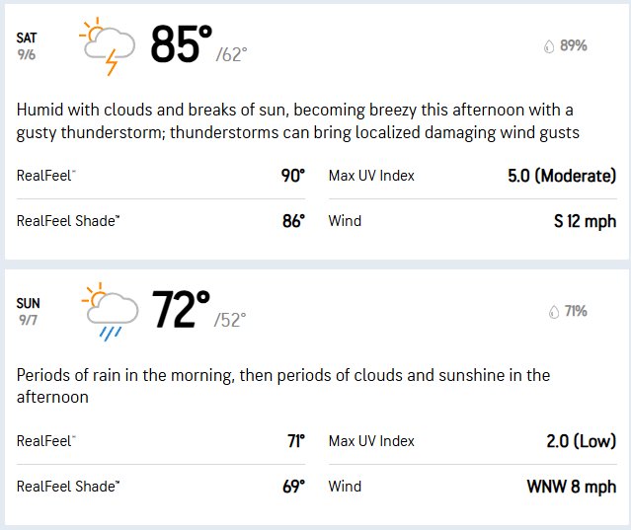This screenshot has width=631, height=530.
Task: Open Sunday's forecast description about morning rain
Action: pyautogui.click(x=282, y=386)
